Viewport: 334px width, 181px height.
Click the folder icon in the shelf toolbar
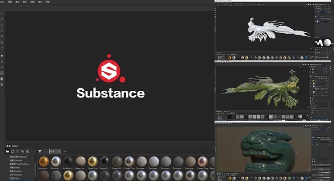coord(7,151)
